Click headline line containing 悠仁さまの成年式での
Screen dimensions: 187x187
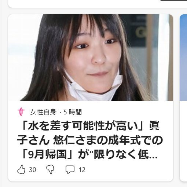[x=108, y=140]
